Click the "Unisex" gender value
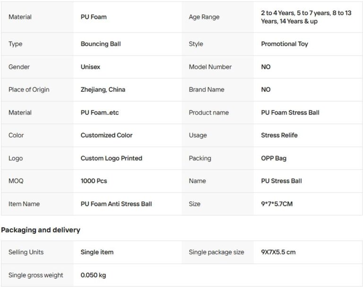The image size is (363, 287). pos(90,67)
